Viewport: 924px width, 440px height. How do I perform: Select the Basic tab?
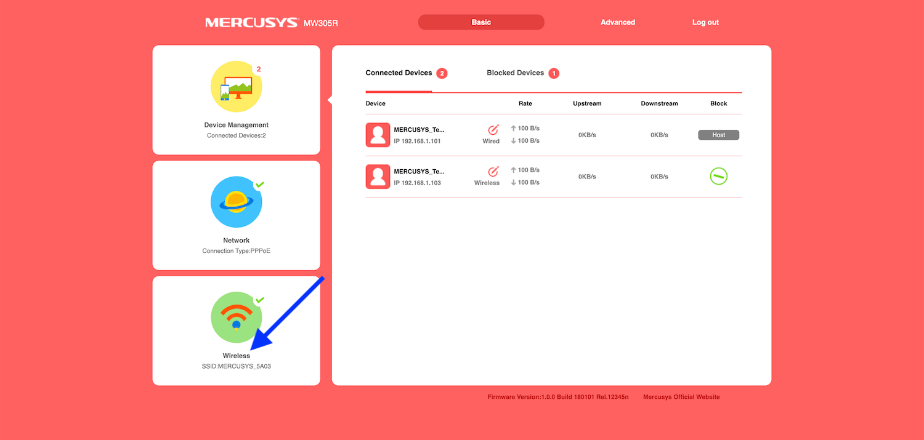click(481, 22)
